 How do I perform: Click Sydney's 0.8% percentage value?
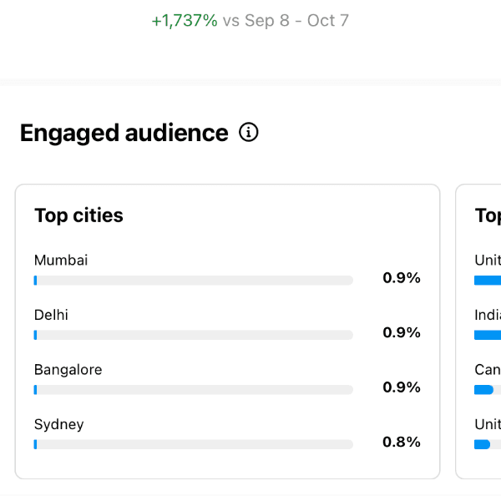point(402,442)
